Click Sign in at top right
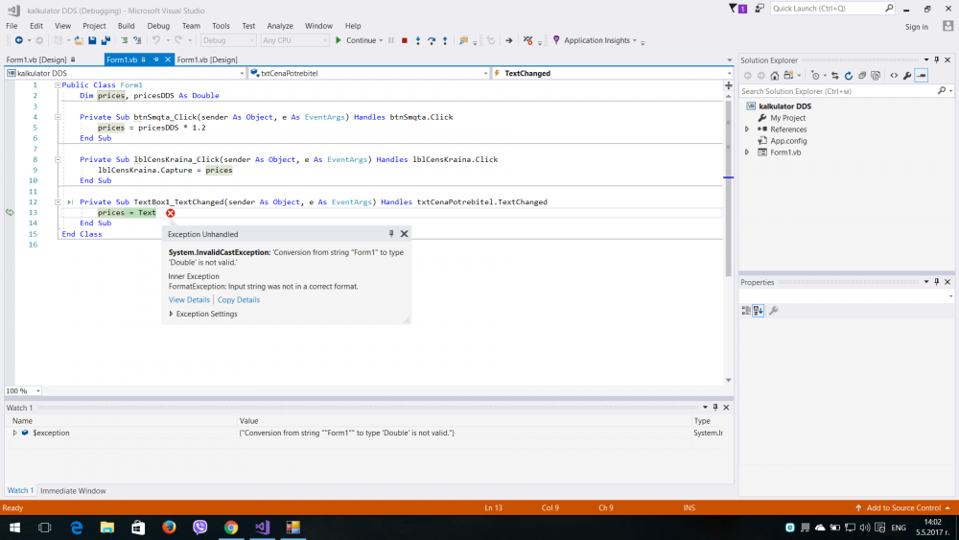The width and height of the screenshot is (959, 540). pos(916,27)
